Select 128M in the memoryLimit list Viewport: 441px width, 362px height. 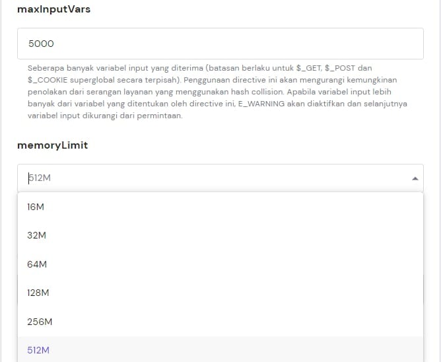click(x=38, y=293)
